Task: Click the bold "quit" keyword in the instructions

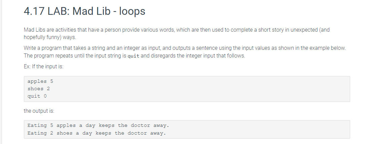Action: click(134, 56)
